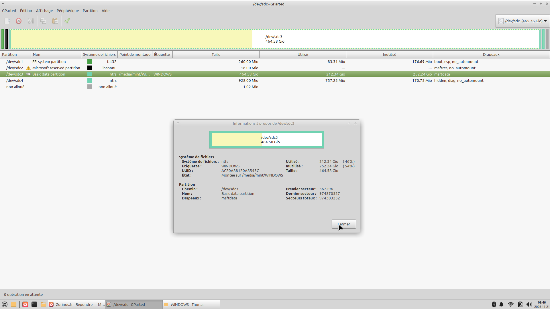Viewport: 550px width, 309px height.
Task: Sort by the Taille column header
Action: click(216, 54)
